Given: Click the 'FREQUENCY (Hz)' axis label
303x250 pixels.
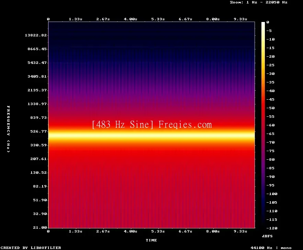Looking at the screenshot, I should 8,129.
